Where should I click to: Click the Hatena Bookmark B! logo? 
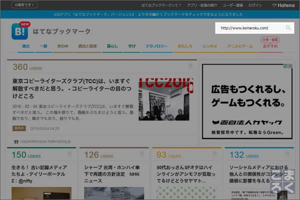pyautogui.click(x=19, y=31)
